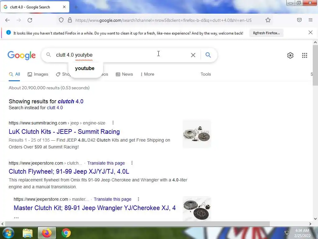Open the search Tools options
Screen dimensions: 318x239
206,74
